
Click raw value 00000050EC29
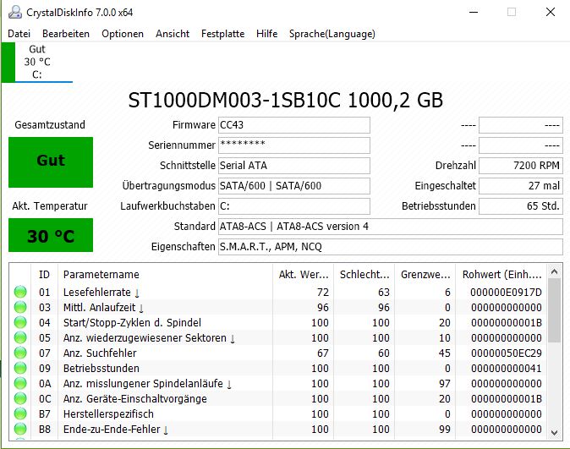pos(506,353)
